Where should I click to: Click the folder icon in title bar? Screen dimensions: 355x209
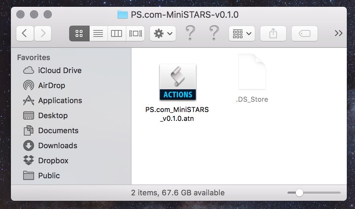click(123, 15)
